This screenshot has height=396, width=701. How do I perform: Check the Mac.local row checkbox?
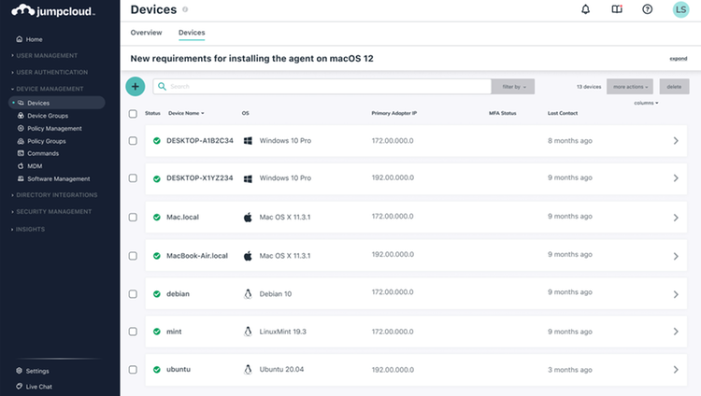133,218
